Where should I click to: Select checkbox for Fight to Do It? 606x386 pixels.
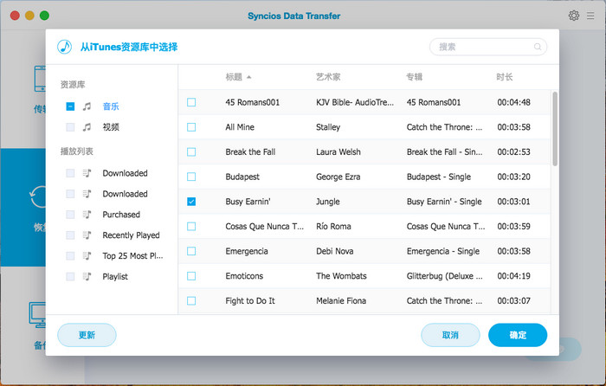191,300
